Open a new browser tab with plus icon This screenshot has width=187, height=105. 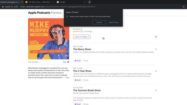89,2
